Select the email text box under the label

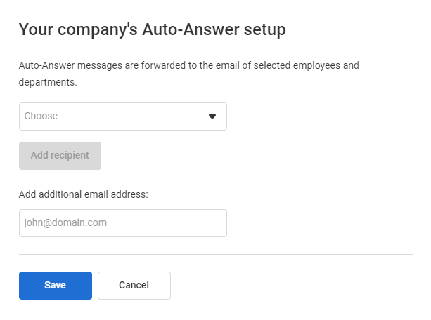point(122,223)
